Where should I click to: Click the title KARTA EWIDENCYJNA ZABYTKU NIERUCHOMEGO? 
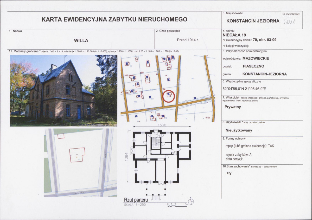tap(114, 19)
